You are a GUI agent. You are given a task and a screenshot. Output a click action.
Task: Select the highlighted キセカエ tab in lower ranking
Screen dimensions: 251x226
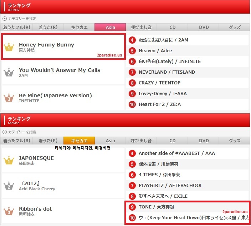(79, 141)
